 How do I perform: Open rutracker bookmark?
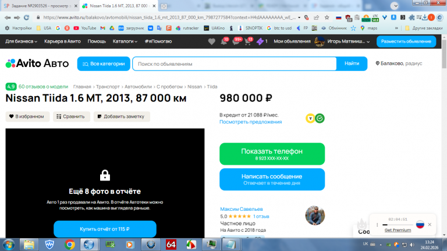(187, 28)
